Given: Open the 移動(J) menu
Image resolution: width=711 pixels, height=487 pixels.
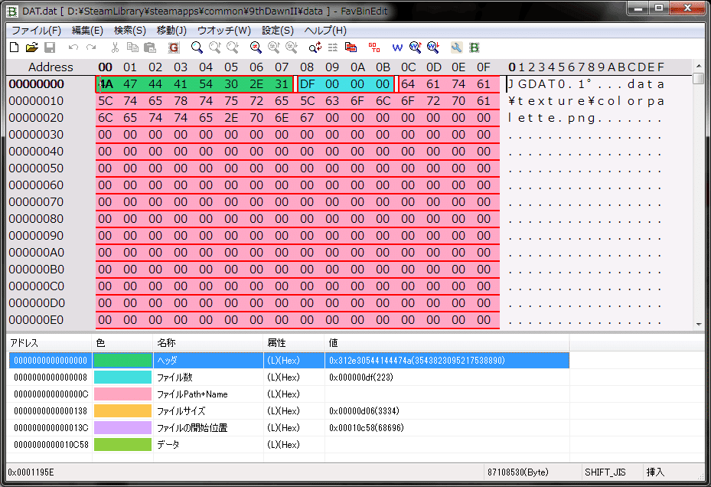Looking at the screenshot, I should pos(171,31).
